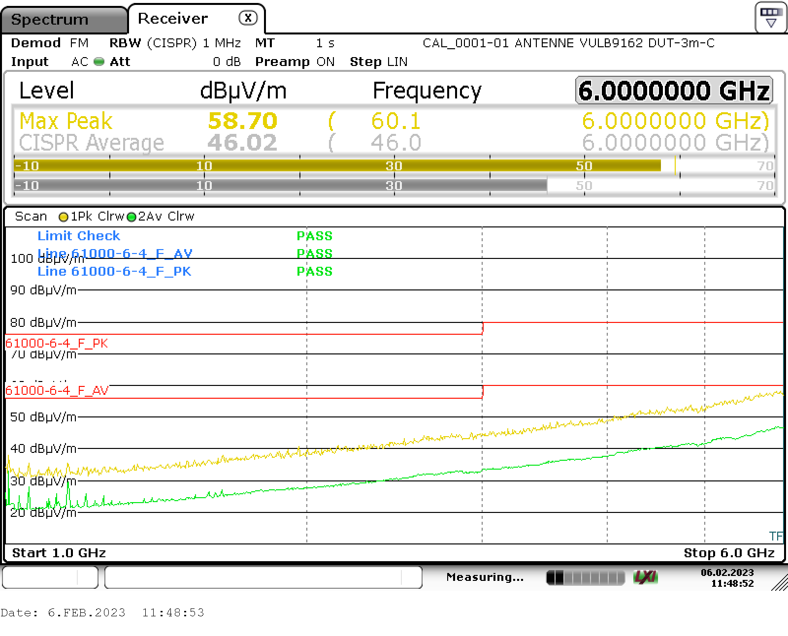Image resolution: width=788 pixels, height=636 pixels.
Task: Click Line 61000-6-4_F_PK limit check entry
Action: [x=114, y=271]
